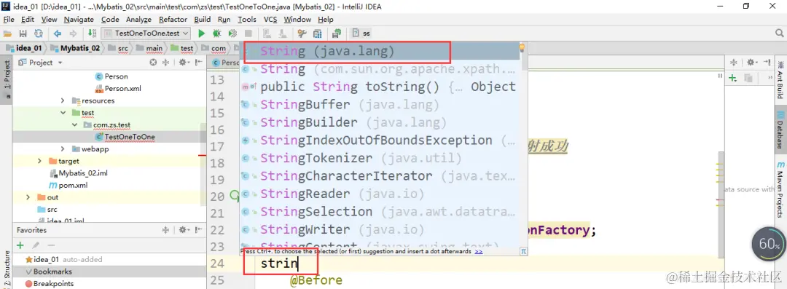Open the VCS menu

tap(270, 20)
